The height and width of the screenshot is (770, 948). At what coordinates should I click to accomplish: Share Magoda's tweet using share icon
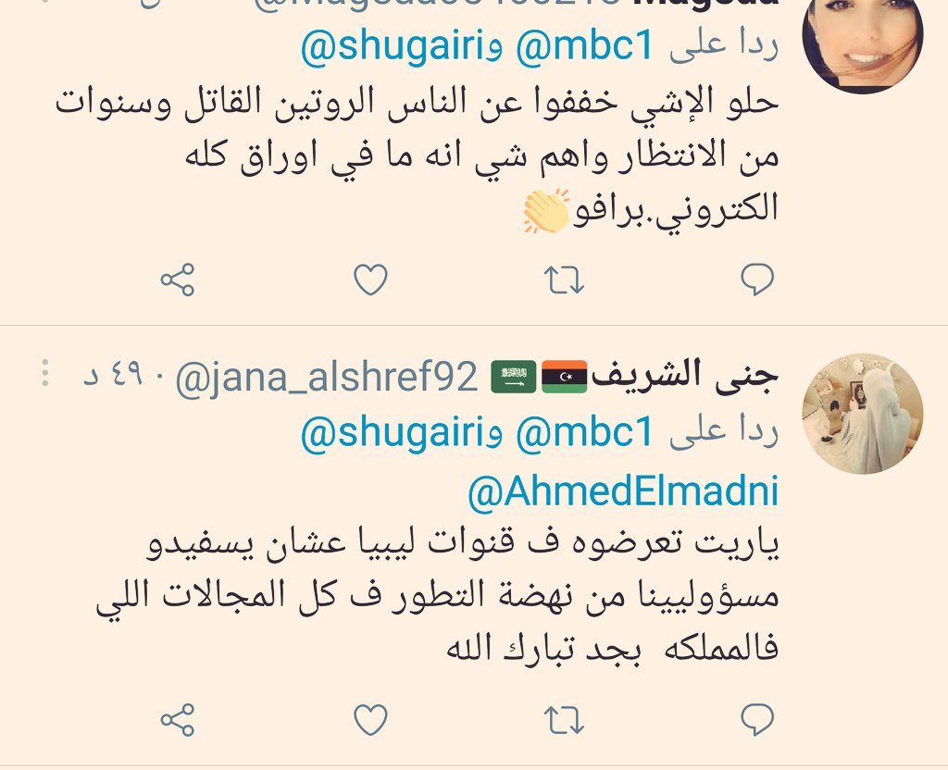click(x=177, y=279)
